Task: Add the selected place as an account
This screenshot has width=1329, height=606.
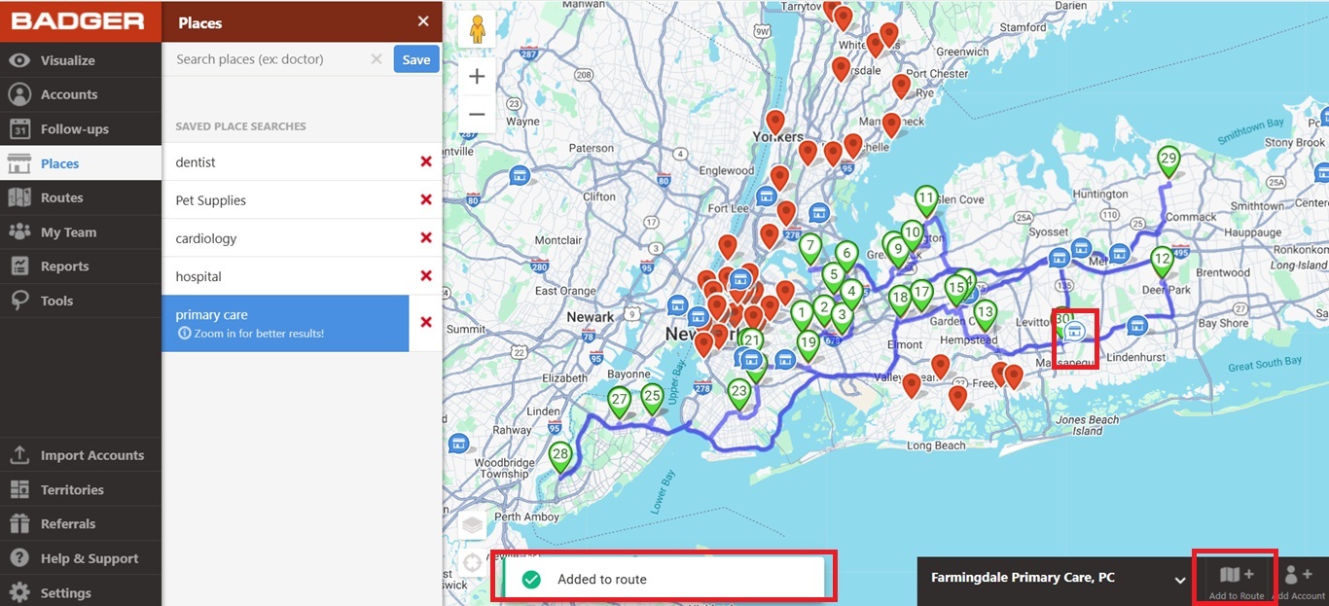Action: tap(1298, 581)
